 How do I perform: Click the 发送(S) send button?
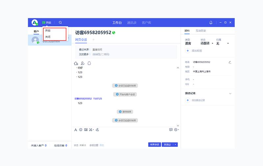167,145
